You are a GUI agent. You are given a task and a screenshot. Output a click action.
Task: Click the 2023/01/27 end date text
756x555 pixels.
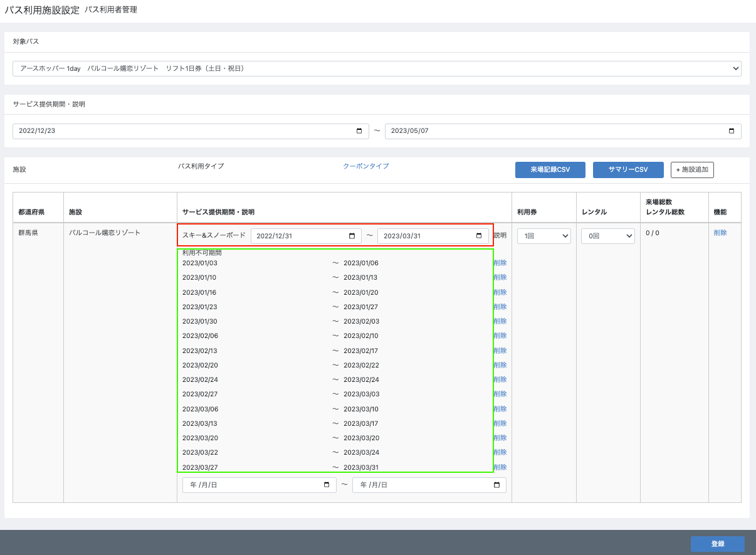361,307
